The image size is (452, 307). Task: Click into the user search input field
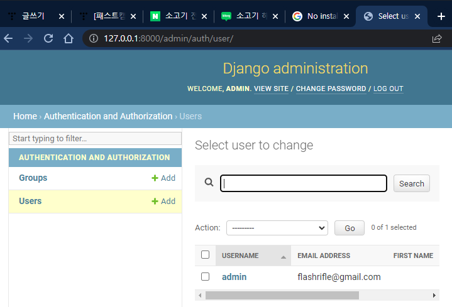304,183
